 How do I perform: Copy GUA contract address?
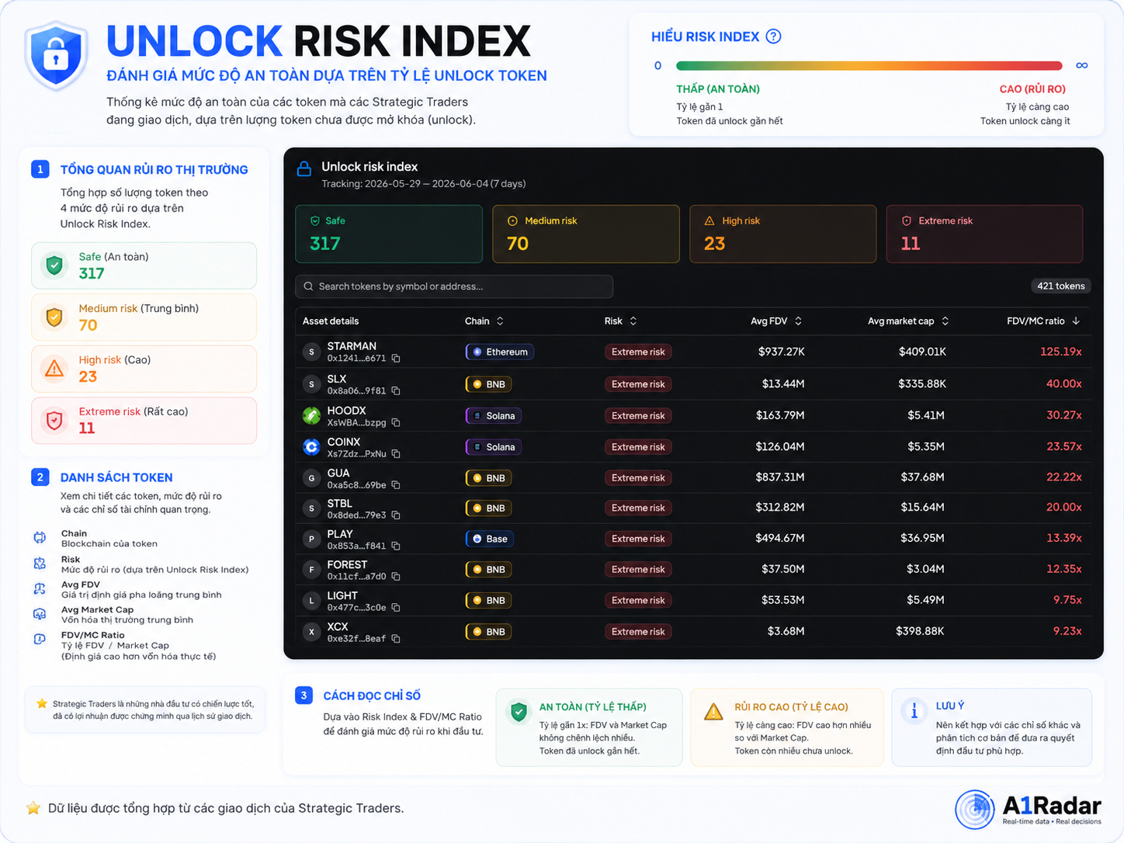pyautogui.click(x=396, y=485)
